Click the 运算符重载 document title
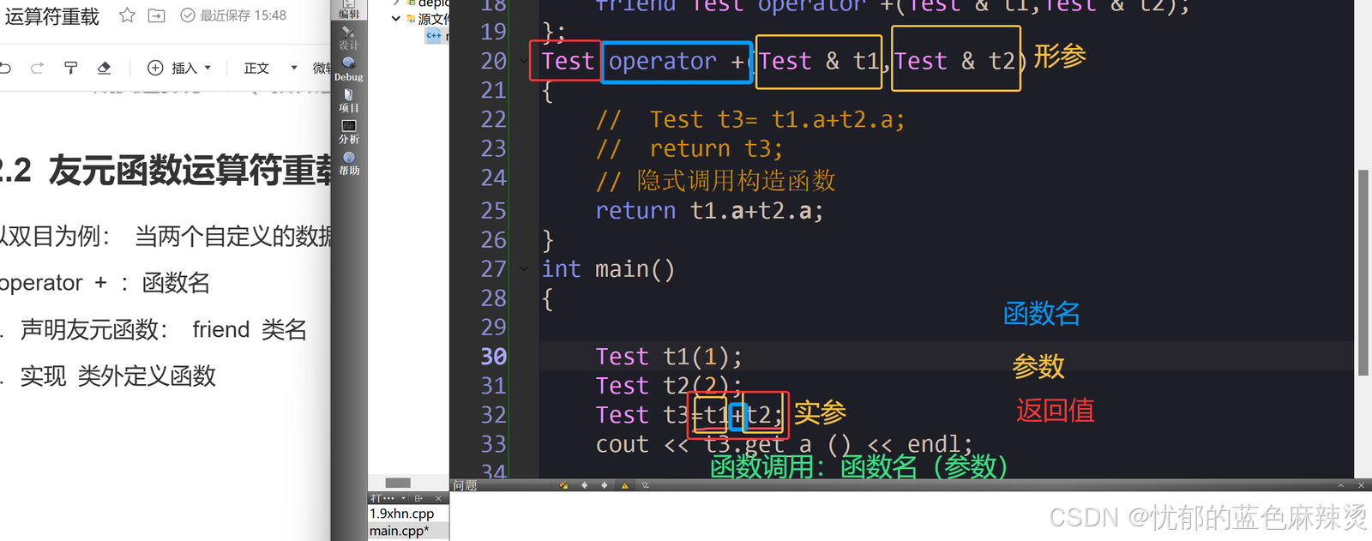 click(52, 16)
